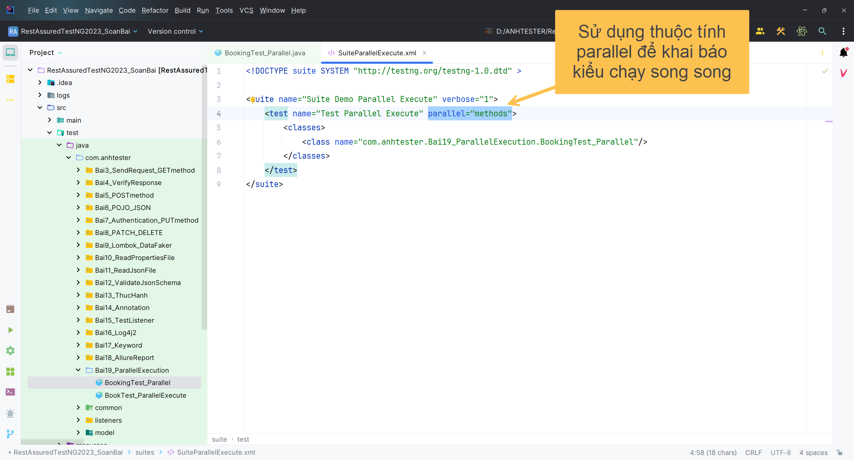
Task: Click the build tools hammer icon
Action: coord(781,31)
